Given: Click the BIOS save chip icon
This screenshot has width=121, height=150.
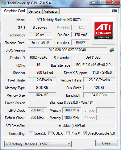Looking at the screenshot, I should pos(112,50).
